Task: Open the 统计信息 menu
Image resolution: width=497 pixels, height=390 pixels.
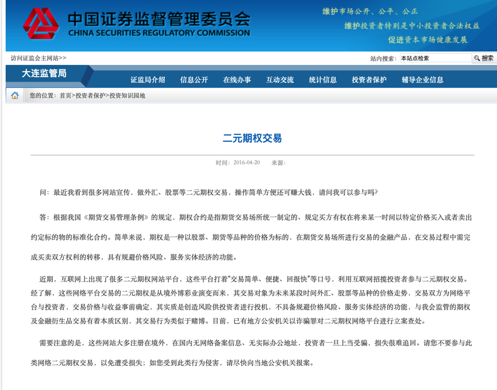Action: click(x=323, y=80)
